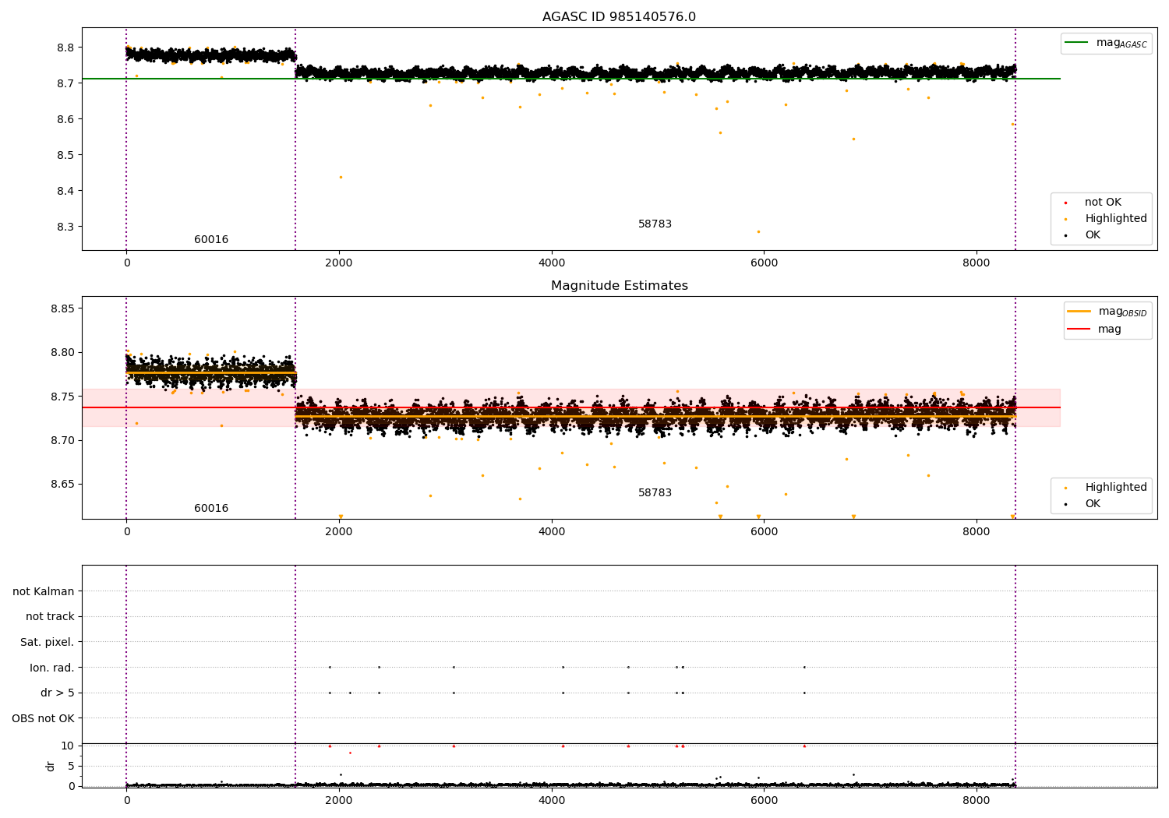Select the lone "5" tick on the dr y-axis
1169x818 pixels.
pos(72,766)
